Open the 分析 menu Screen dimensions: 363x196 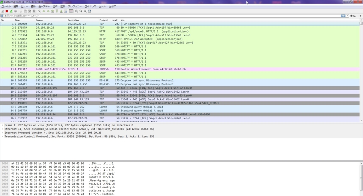coord(55,6)
